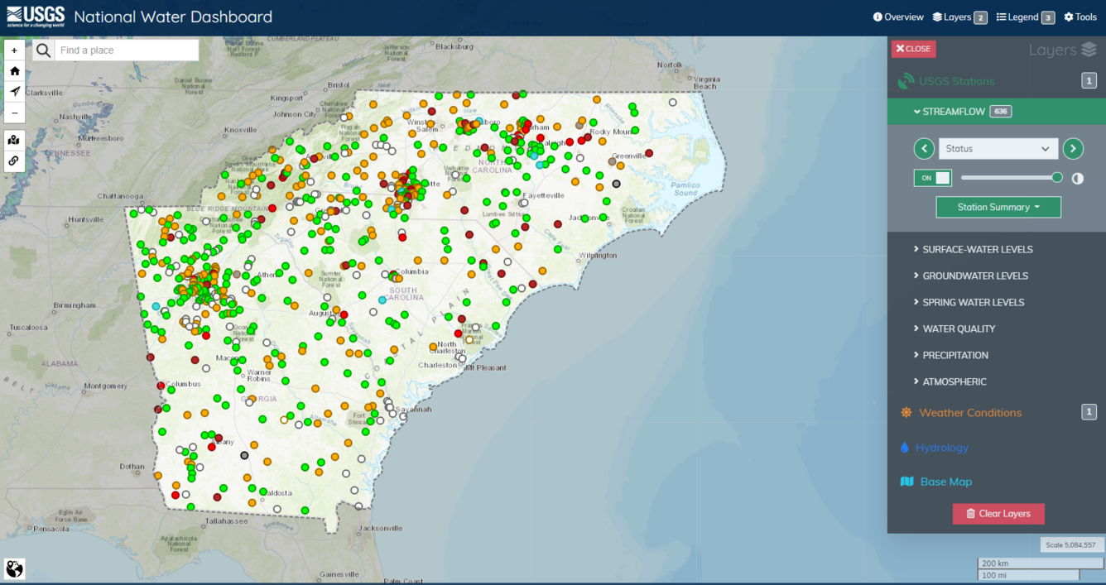
Task: Open the Status dropdown
Action: click(998, 149)
